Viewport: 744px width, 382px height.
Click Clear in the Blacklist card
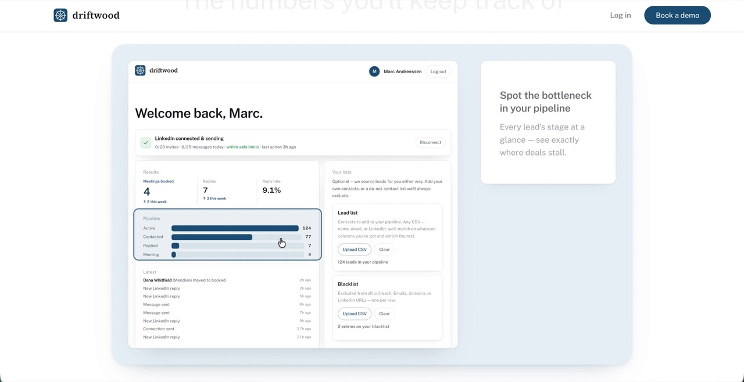point(384,313)
